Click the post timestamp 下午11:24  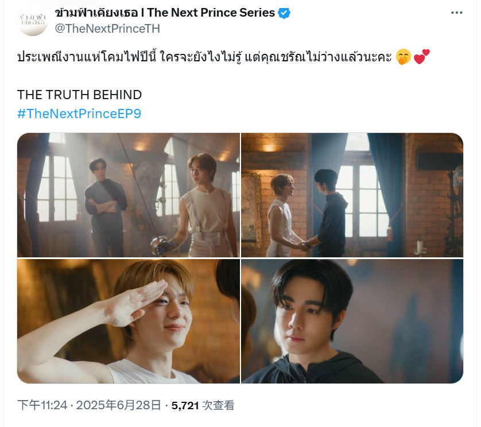click(42, 405)
